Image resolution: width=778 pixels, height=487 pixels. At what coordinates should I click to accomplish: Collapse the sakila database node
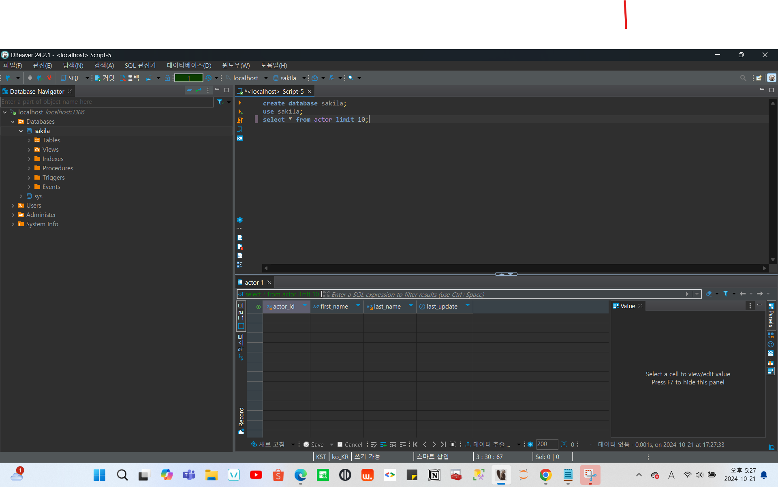(x=21, y=131)
